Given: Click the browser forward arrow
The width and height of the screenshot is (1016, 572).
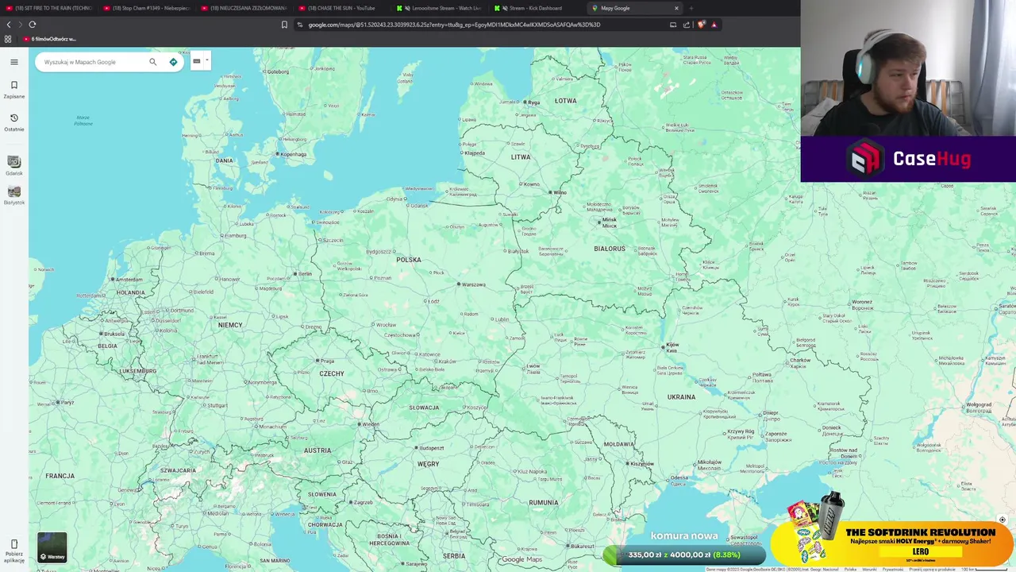Looking at the screenshot, I should pos(20,25).
